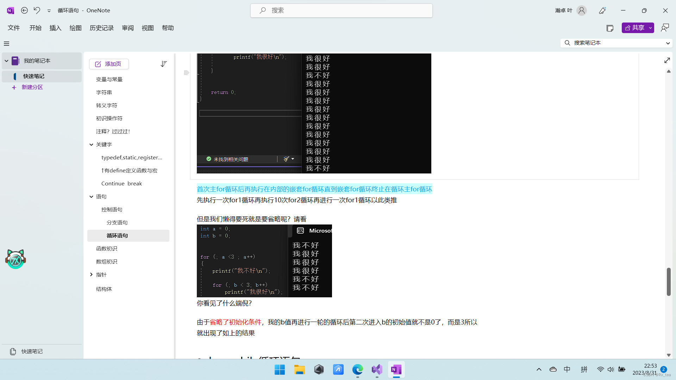Click 新建分区 to create a new section
The width and height of the screenshot is (676, 380).
pos(32,87)
